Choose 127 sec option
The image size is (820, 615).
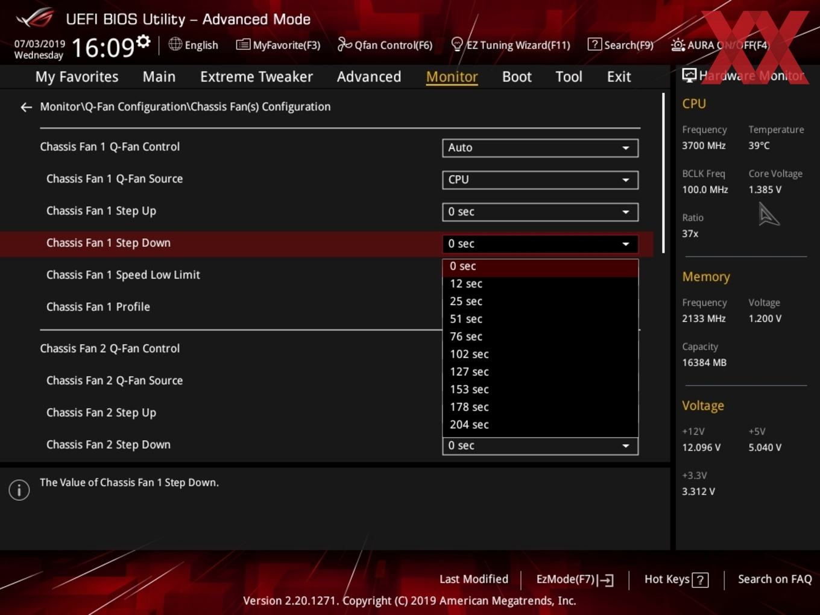click(540, 372)
